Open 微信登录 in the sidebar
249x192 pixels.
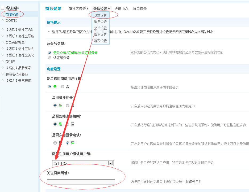[12, 14]
